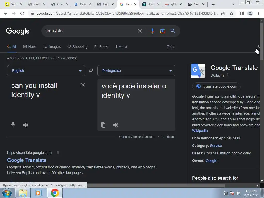This screenshot has width=264, height=198.
Task: Go back in browser history
Action: (6, 13)
